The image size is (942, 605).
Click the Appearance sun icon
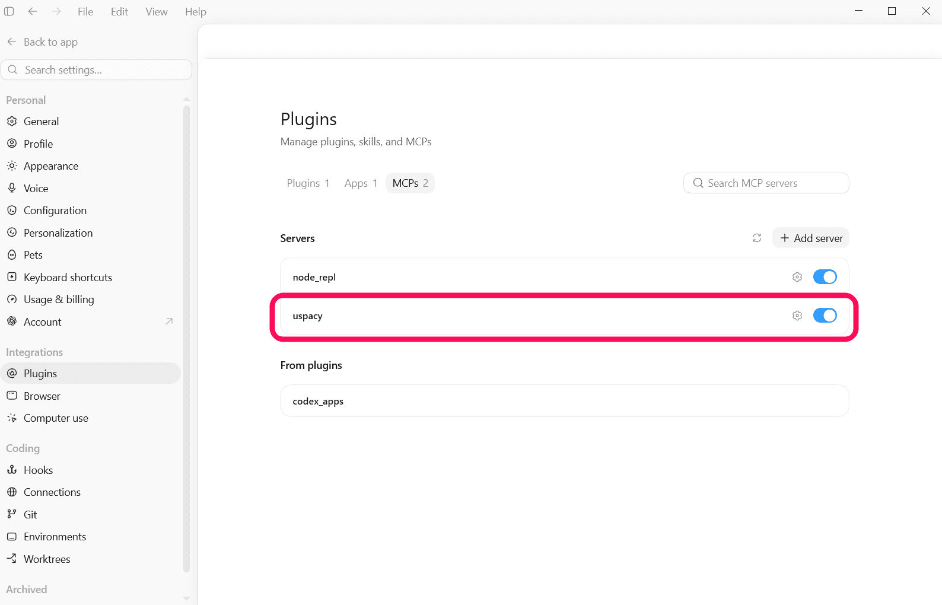click(12, 166)
